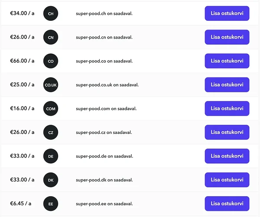Click the DK domain badge icon
The image size is (260, 217).
click(x=51, y=180)
